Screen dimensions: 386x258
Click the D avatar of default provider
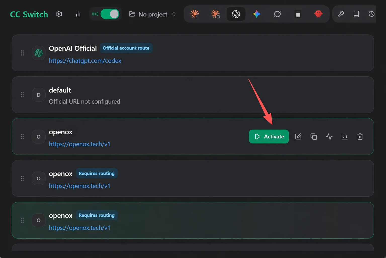pos(39,95)
